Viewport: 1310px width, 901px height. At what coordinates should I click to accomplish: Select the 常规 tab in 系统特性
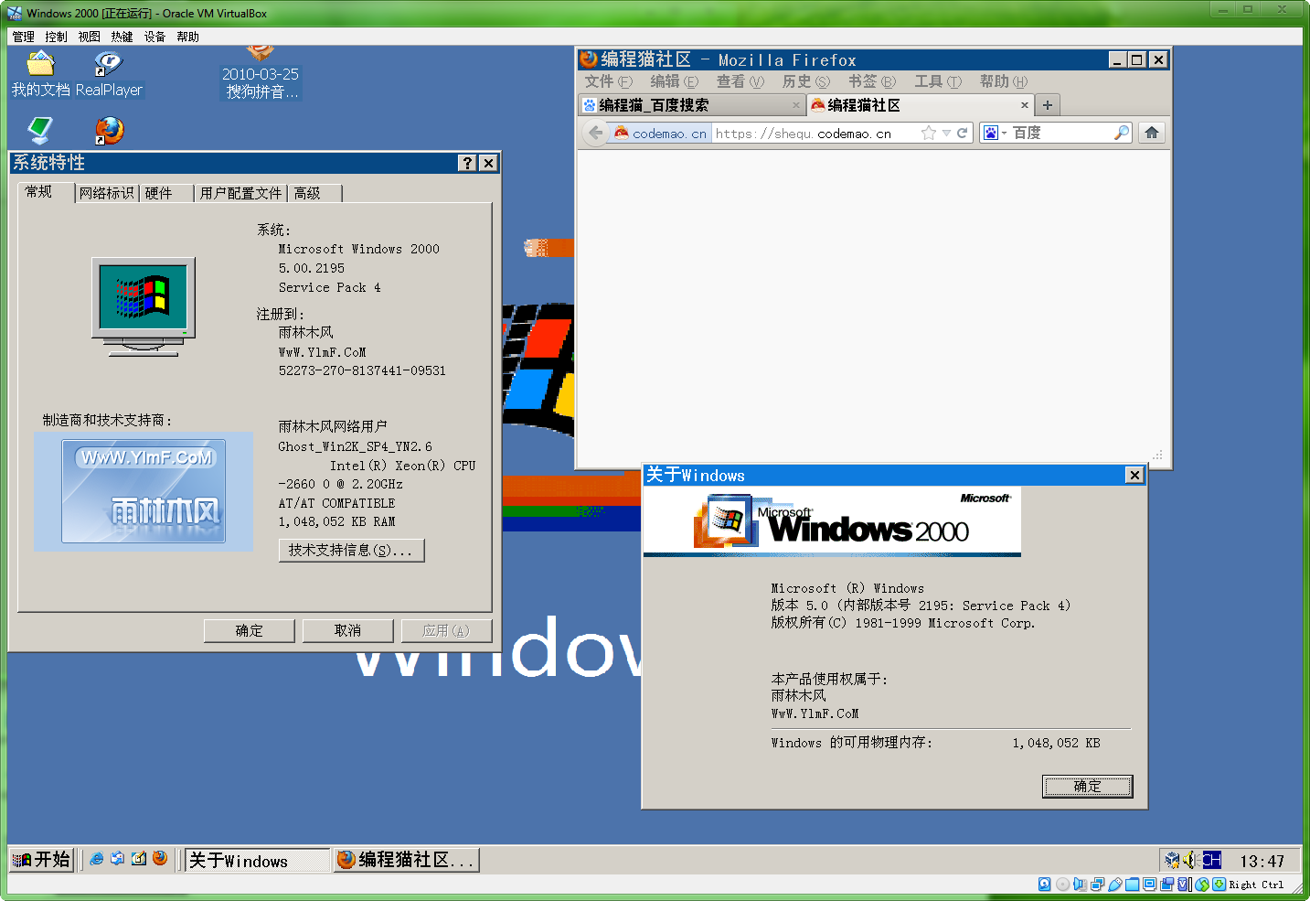[x=47, y=192]
